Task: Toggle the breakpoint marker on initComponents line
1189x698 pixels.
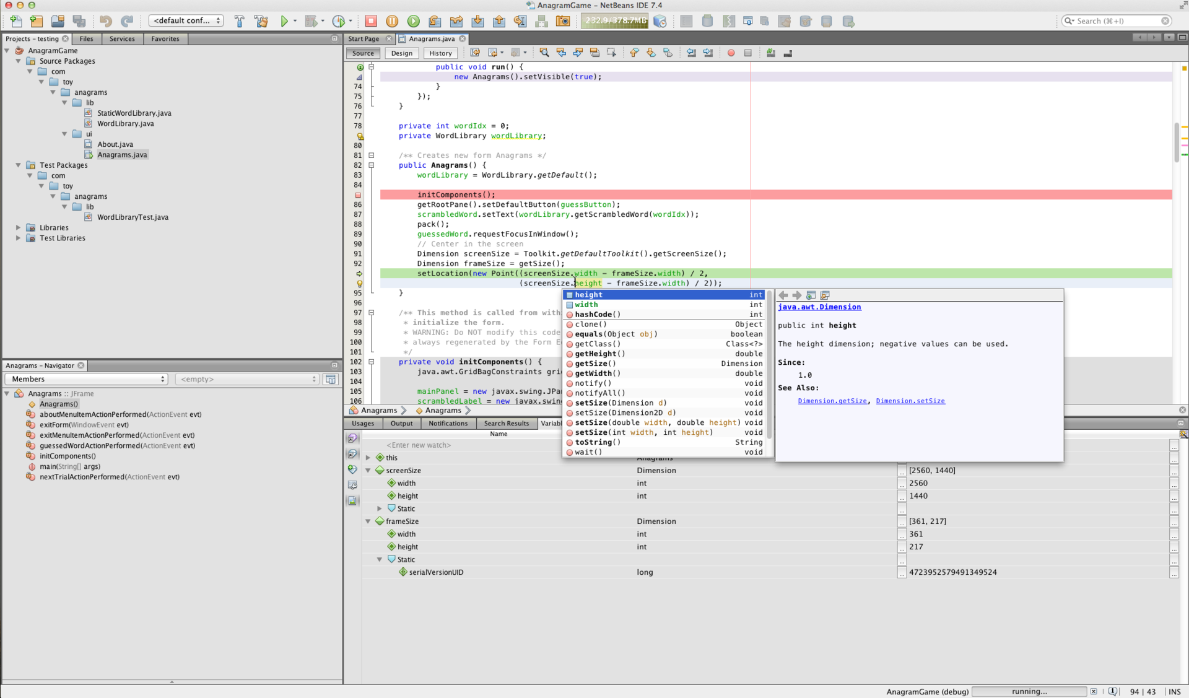Action: click(x=358, y=195)
